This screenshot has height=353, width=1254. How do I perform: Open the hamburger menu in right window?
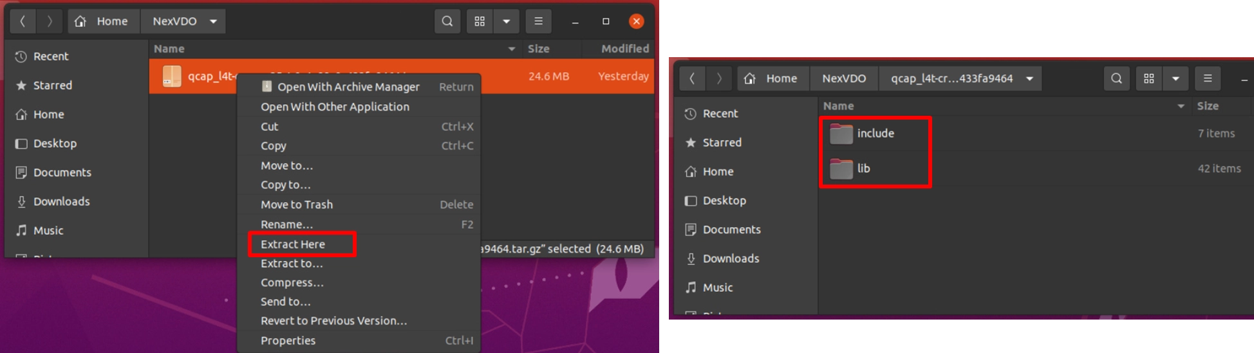tap(1208, 78)
